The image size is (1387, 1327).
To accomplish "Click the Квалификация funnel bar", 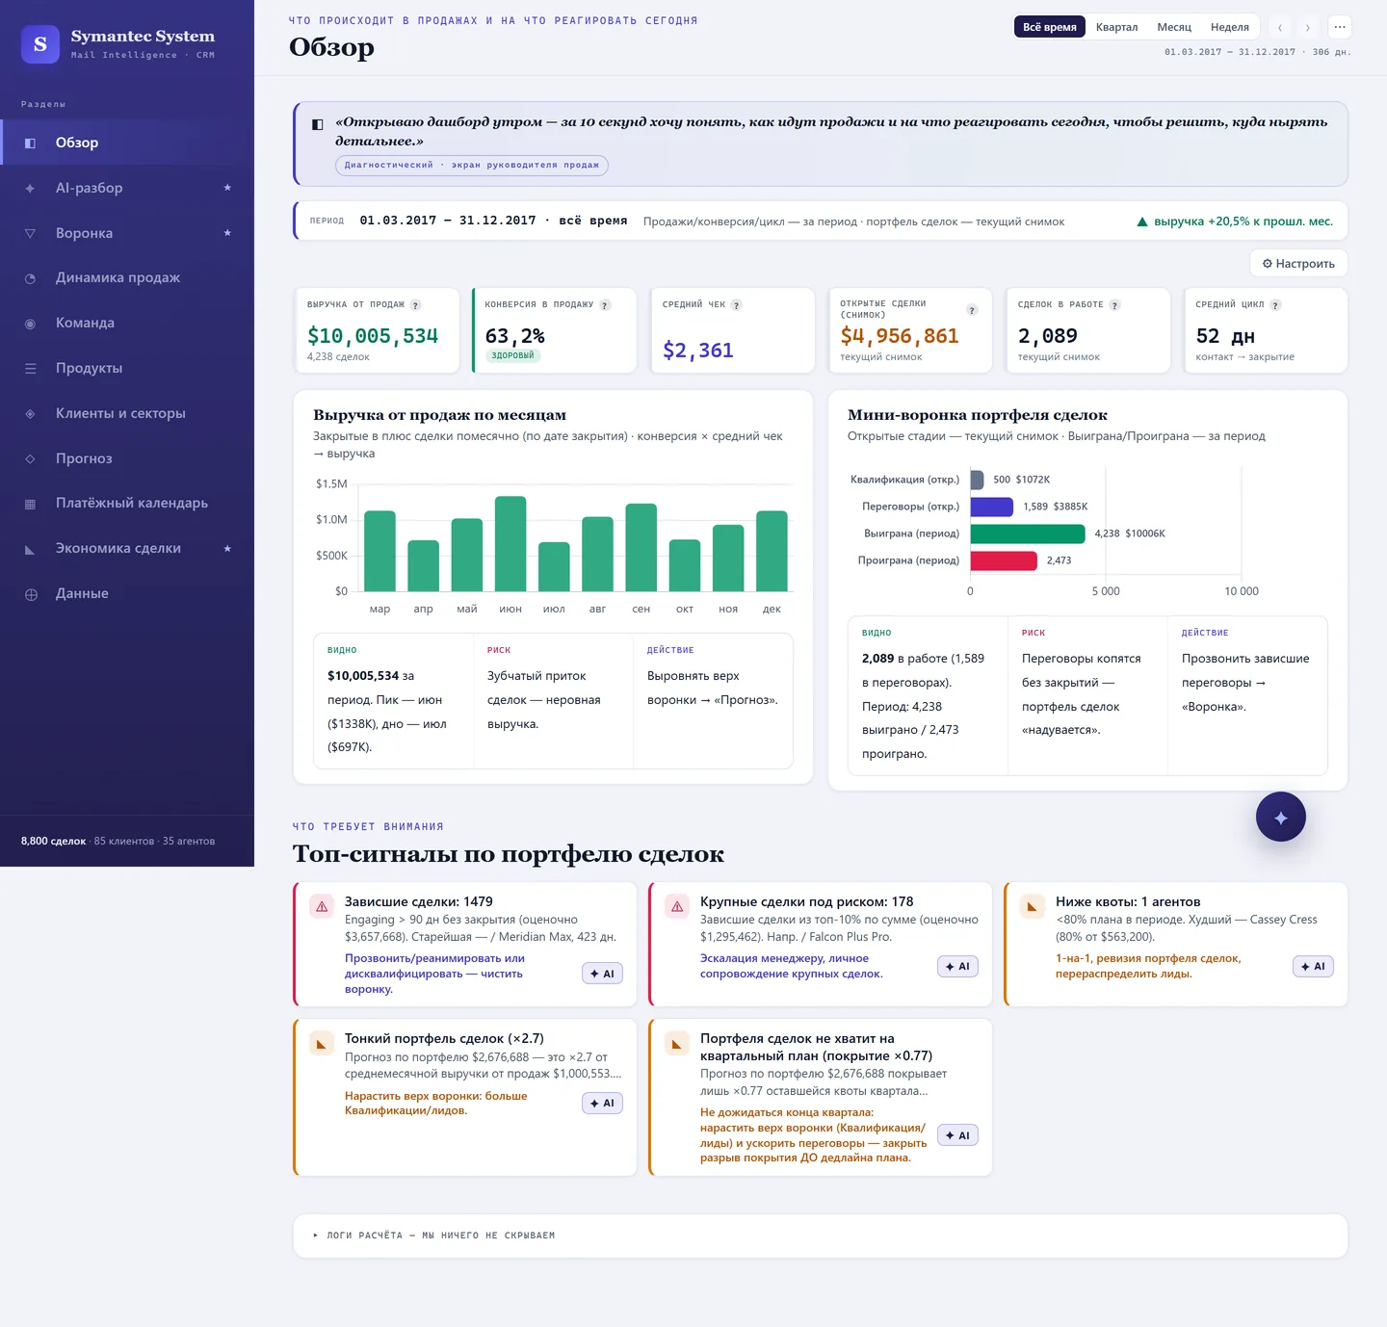I will pyautogui.click(x=977, y=480).
